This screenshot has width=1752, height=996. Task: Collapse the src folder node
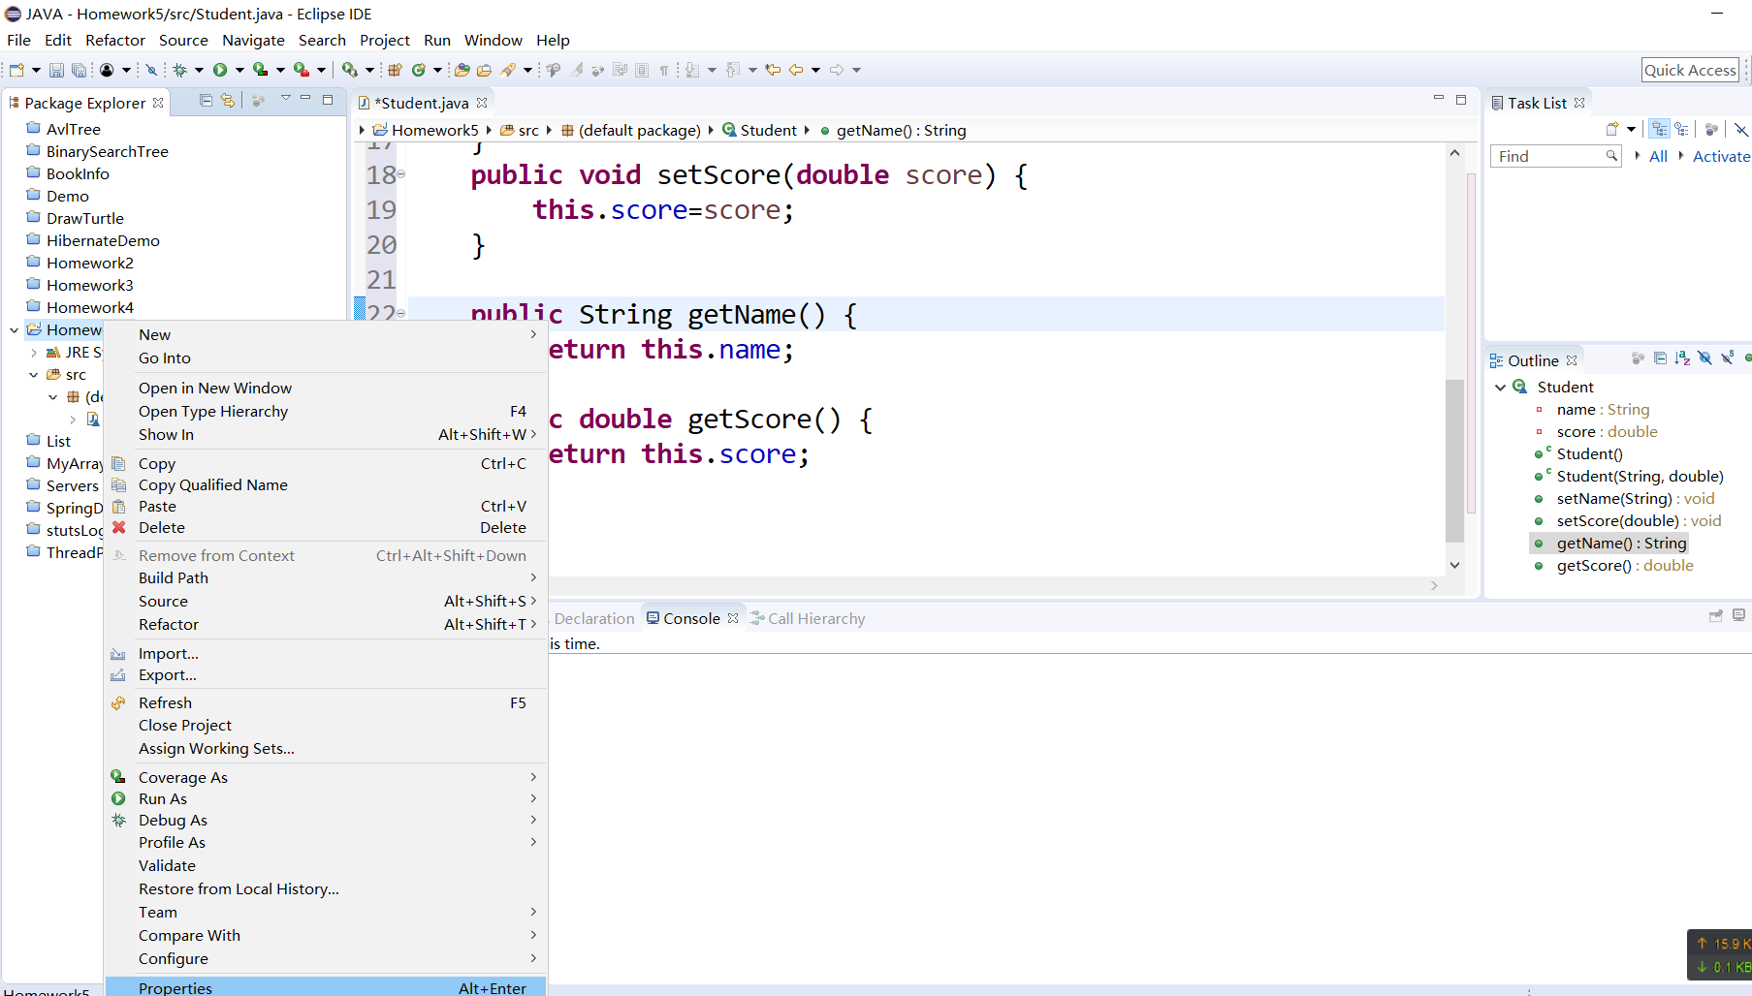34,375
